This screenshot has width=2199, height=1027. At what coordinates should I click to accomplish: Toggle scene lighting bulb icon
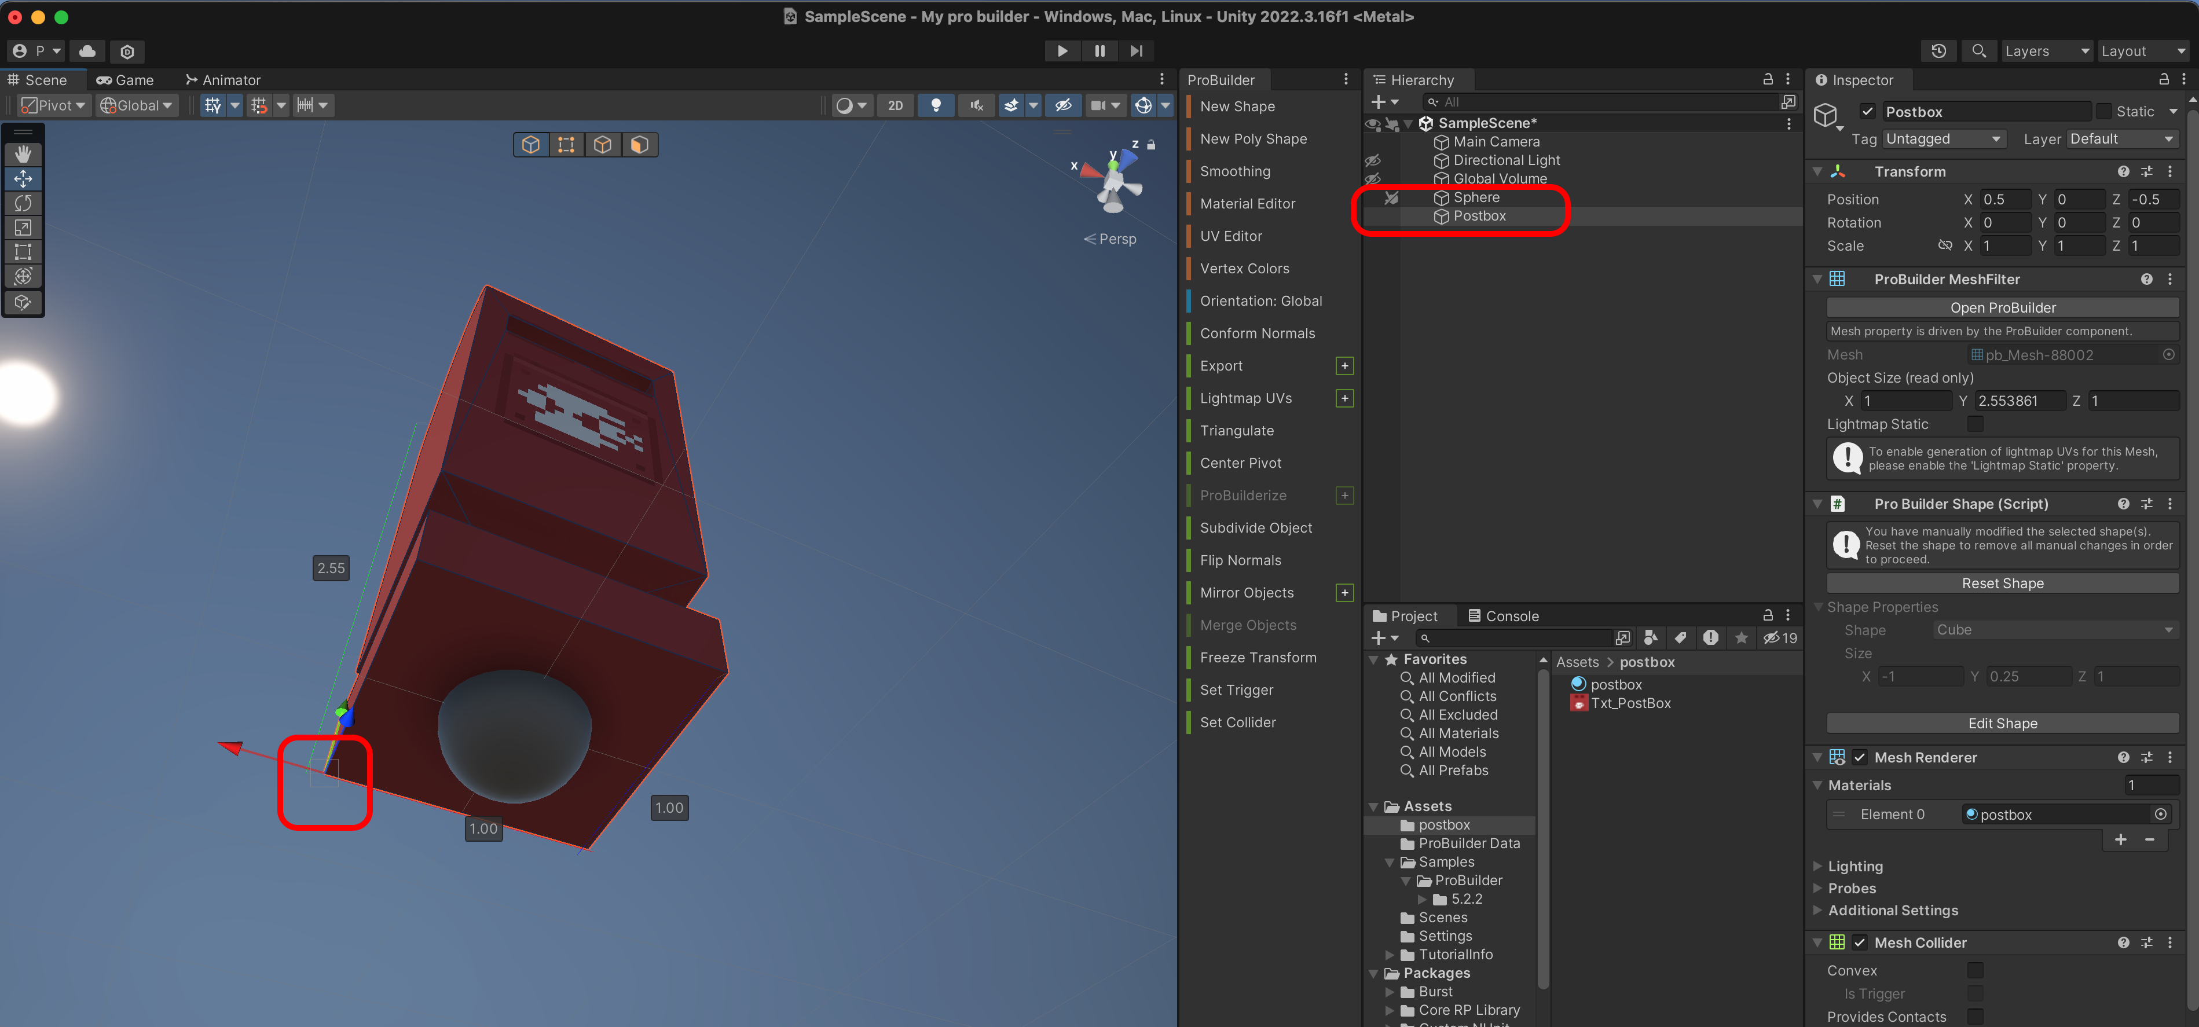coord(936,105)
